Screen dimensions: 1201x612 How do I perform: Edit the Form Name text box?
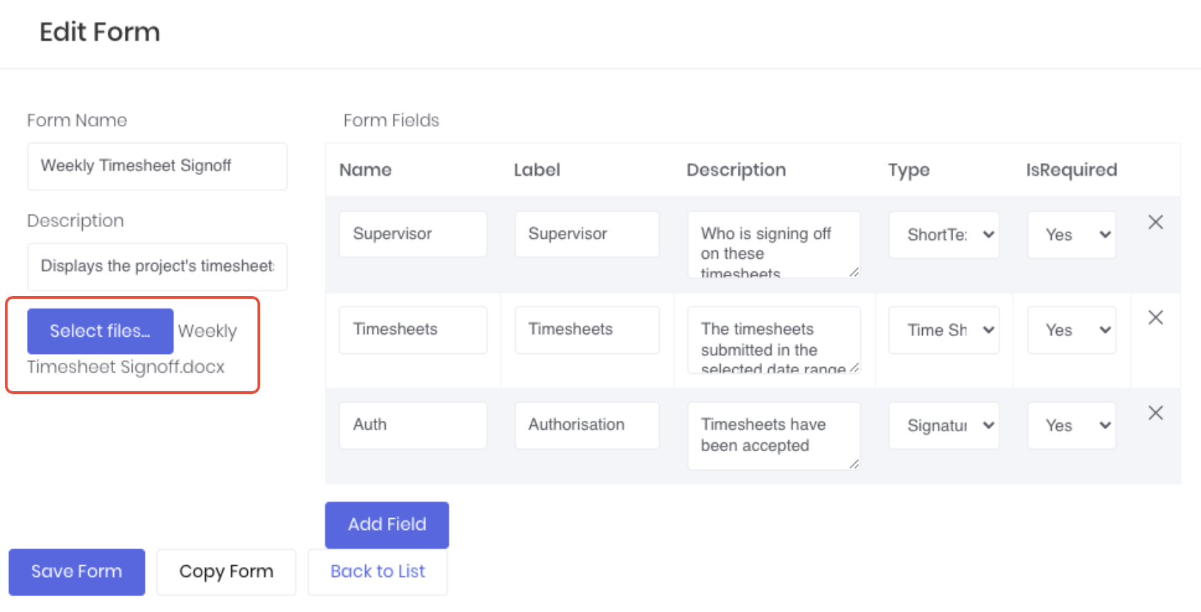tap(157, 166)
